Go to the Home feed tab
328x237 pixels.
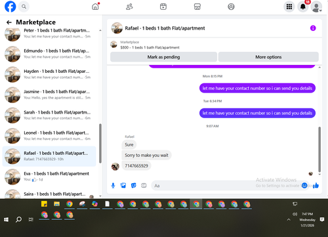95,7
